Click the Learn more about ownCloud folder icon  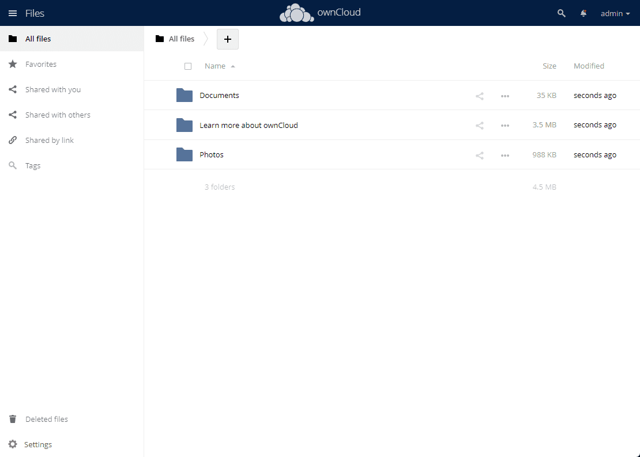click(185, 125)
